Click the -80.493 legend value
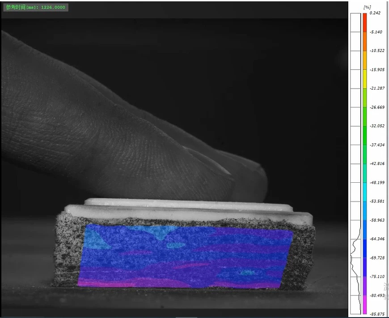 (377, 296)
